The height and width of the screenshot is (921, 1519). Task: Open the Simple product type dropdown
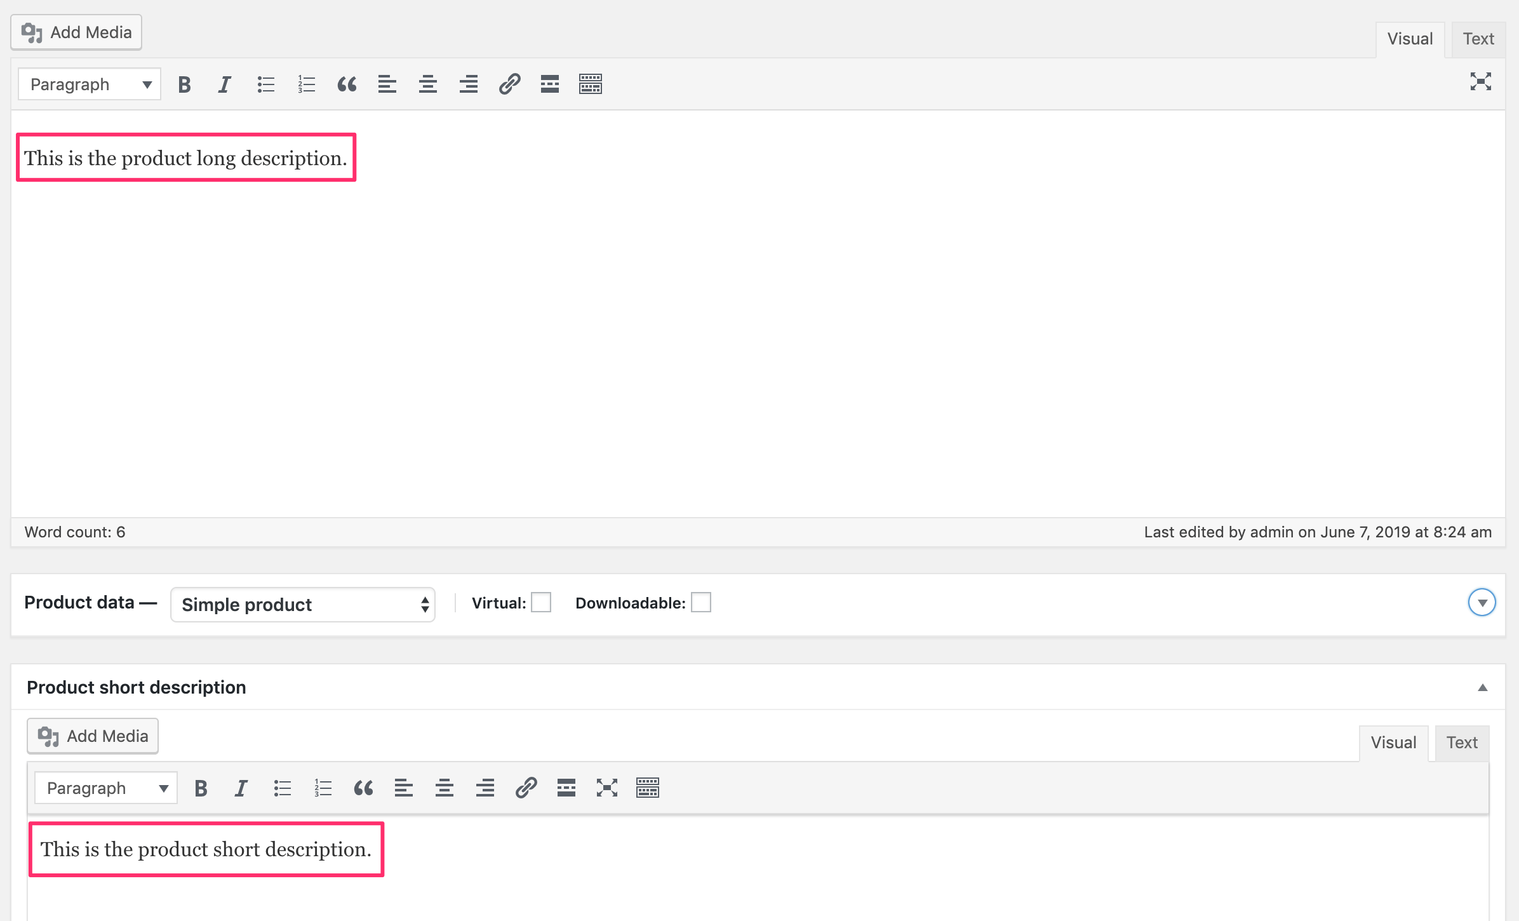(x=303, y=605)
